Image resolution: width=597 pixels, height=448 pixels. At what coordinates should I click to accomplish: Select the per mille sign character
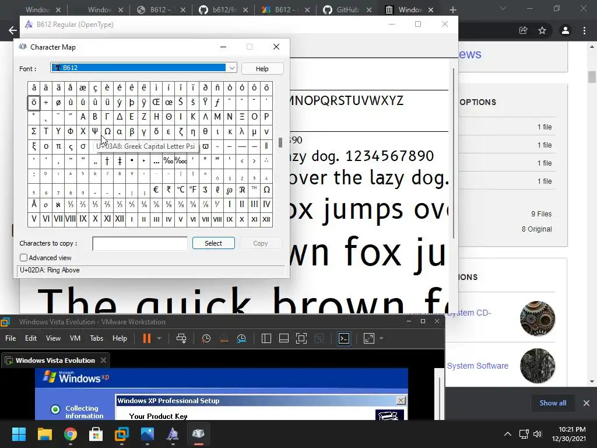pos(168,160)
